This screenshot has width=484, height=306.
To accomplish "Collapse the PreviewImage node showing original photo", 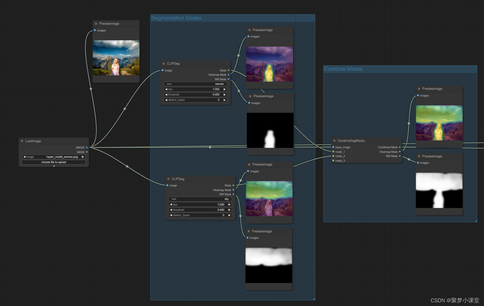I will click(x=96, y=24).
